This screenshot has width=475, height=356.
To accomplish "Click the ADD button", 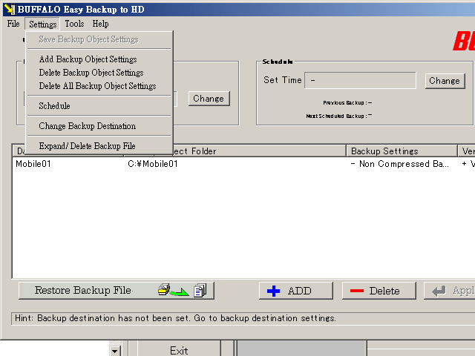I will (295, 291).
